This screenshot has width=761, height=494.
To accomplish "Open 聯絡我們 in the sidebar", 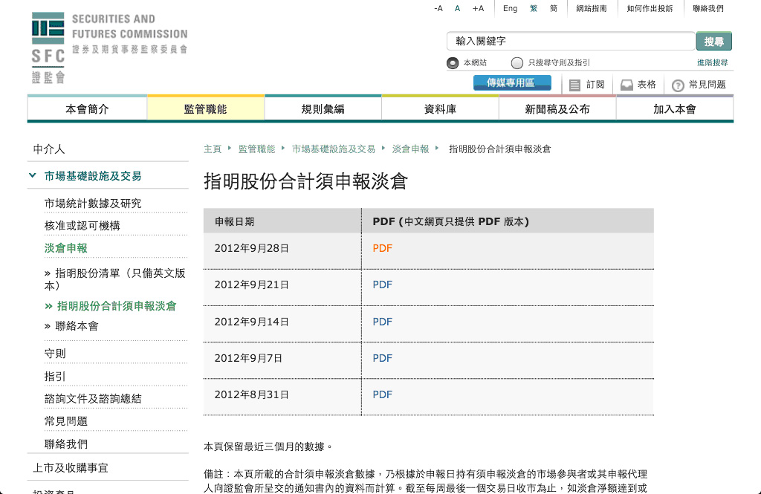I will [x=66, y=444].
